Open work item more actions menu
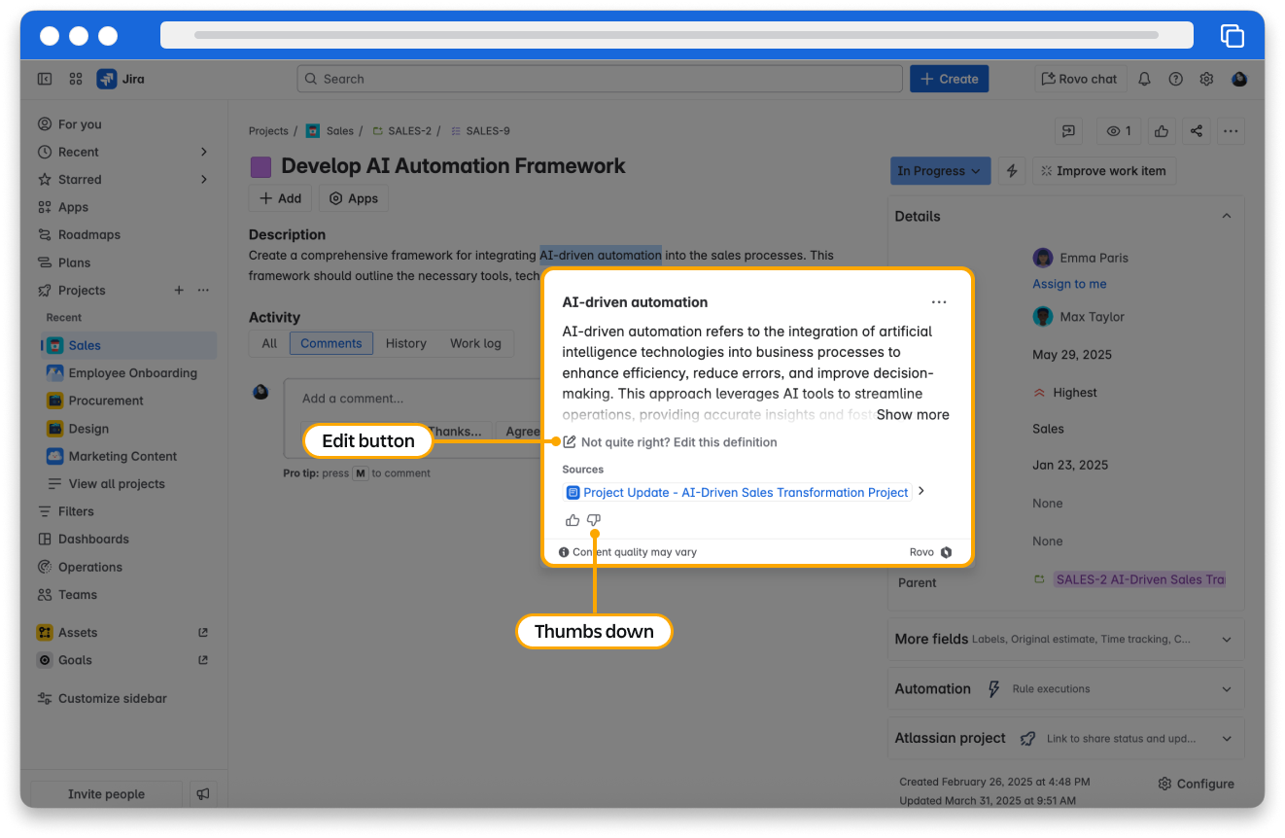1285x838 pixels. pyautogui.click(x=1231, y=130)
